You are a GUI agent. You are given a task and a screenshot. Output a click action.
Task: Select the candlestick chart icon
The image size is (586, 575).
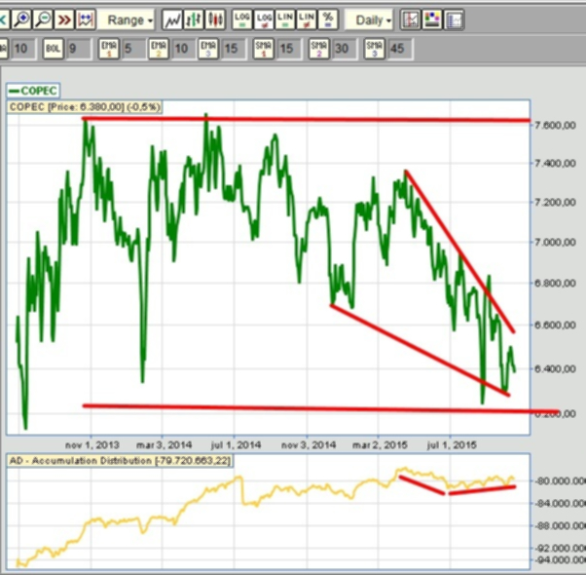tap(216, 19)
